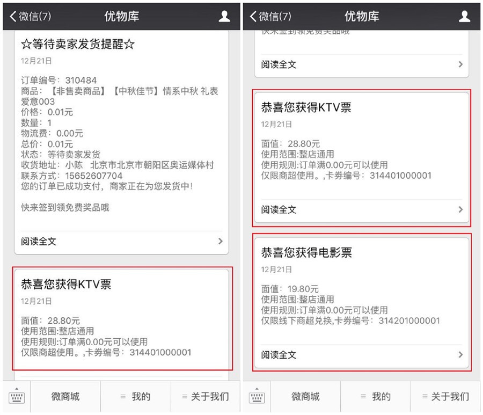Tap the ☆等待卖家发货提醒☆ message title
This screenshot has height=415, width=483.
(x=78, y=45)
